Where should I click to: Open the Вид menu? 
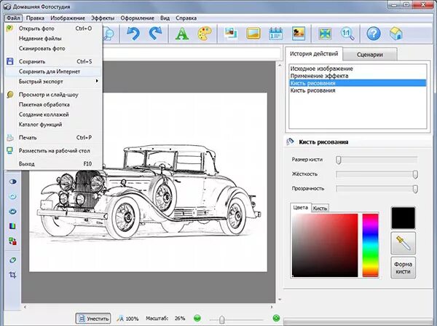pos(165,18)
